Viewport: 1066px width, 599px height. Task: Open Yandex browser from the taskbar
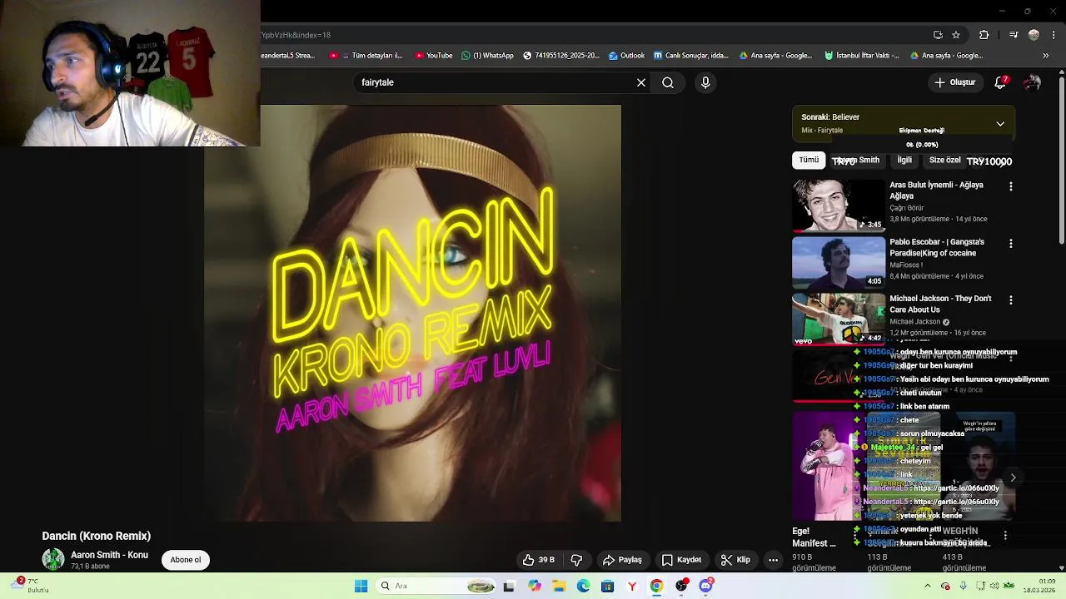[x=632, y=587]
